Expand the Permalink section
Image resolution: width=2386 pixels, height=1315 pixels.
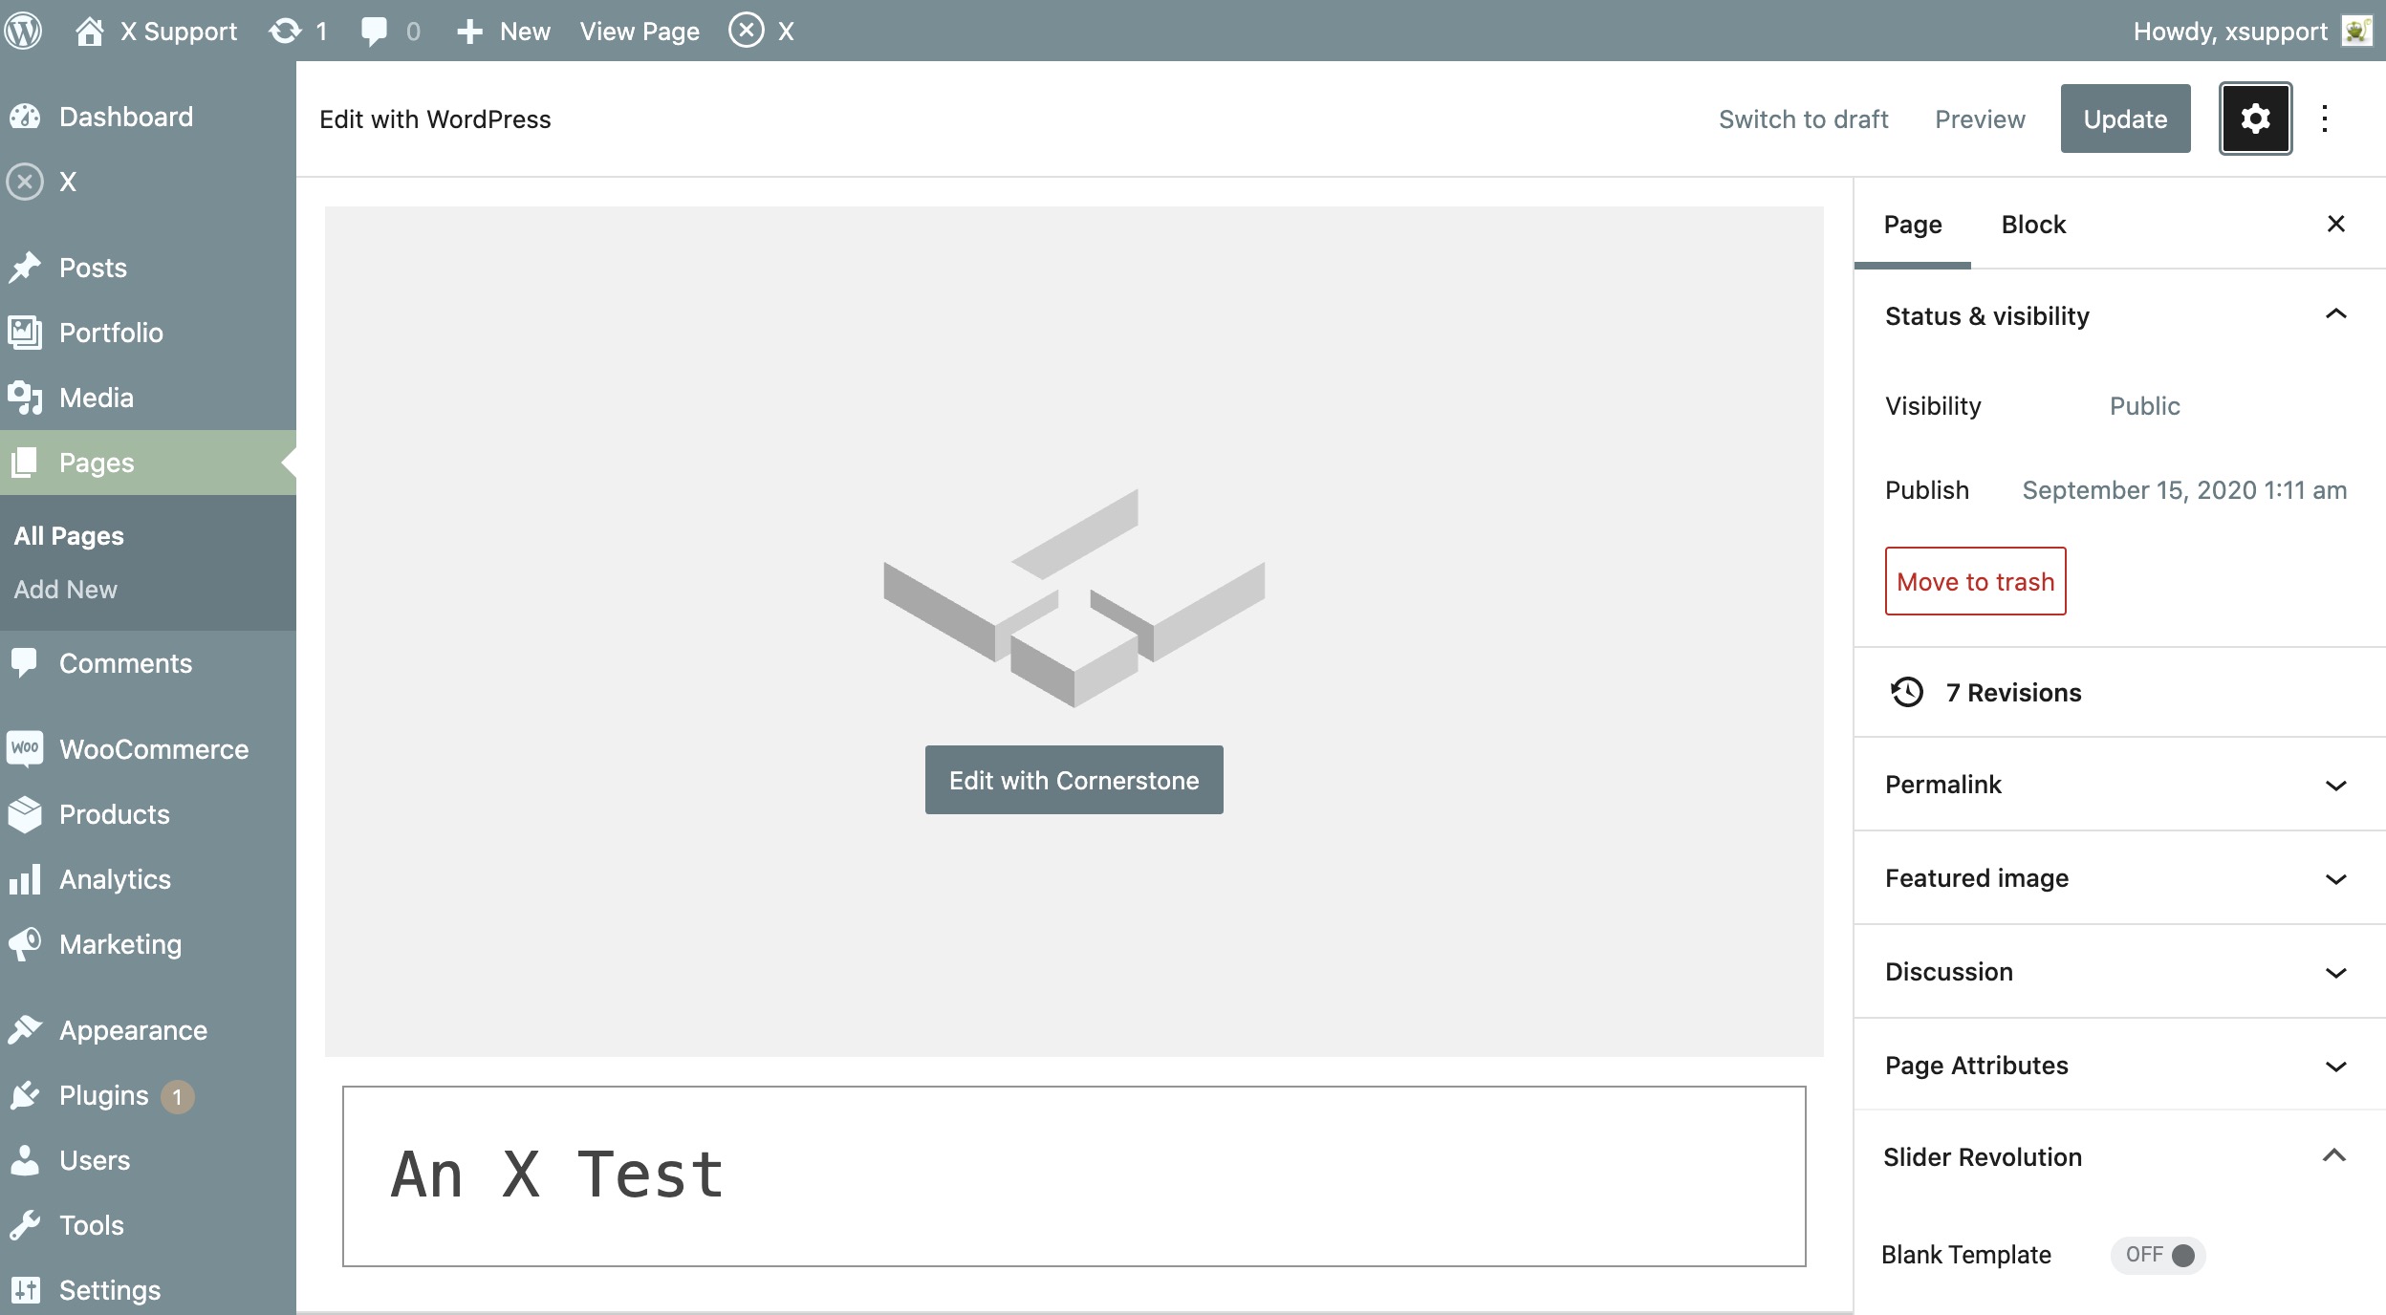[2335, 785]
